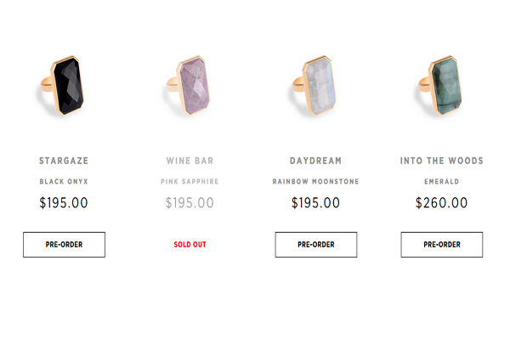Click the red SOLD OUT label
Image resolution: width=510 pixels, height=340 pixels.
190,245
